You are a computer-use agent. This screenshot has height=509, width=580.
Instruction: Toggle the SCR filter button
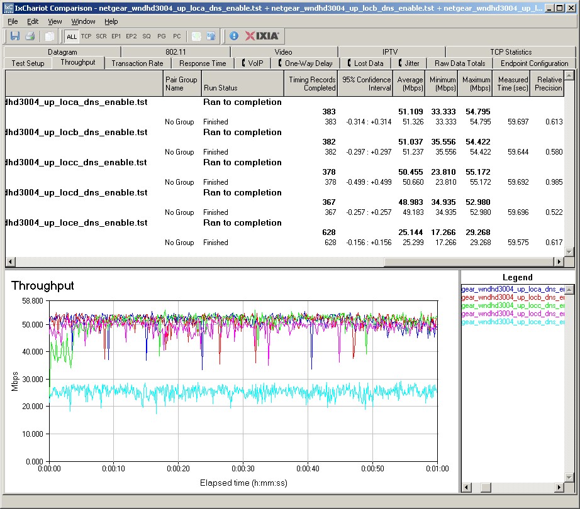pyautogui.click(x=101, y=36)
